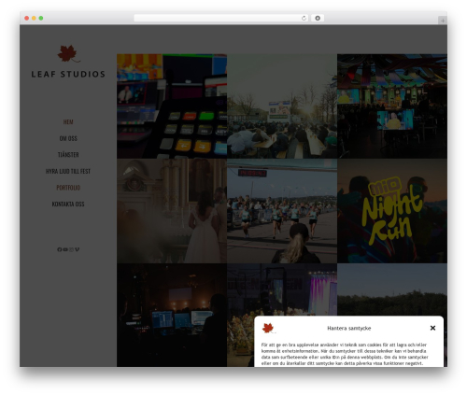This screenshot has width=467, height=395.
Task: Open the wedding bride church thumbnail
Action: point(172,211)
